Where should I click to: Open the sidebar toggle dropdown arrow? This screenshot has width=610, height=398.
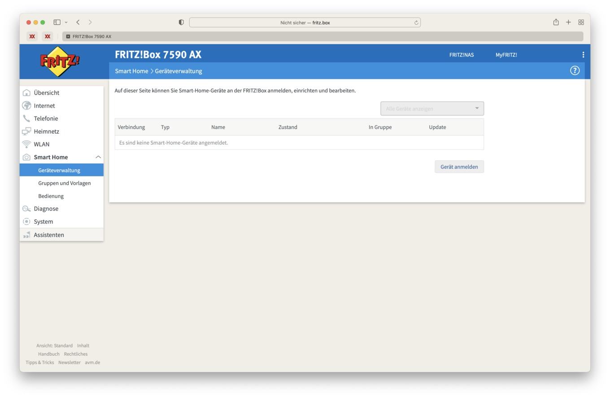pyautogui.click(x=66, y=22)
